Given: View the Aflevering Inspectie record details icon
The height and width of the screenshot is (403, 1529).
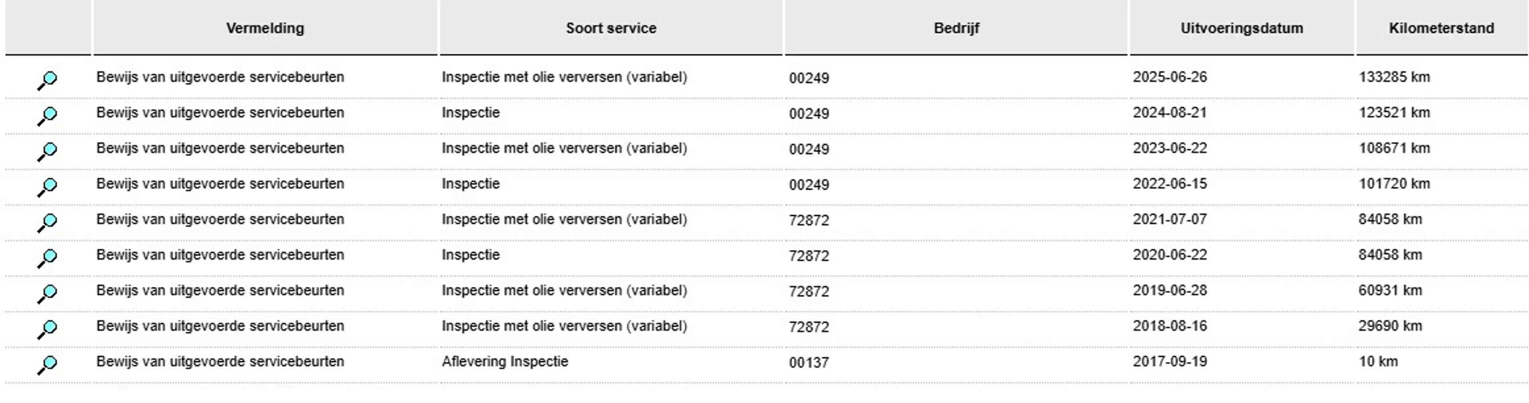Looking at the screenshot, I should (47, 366).
